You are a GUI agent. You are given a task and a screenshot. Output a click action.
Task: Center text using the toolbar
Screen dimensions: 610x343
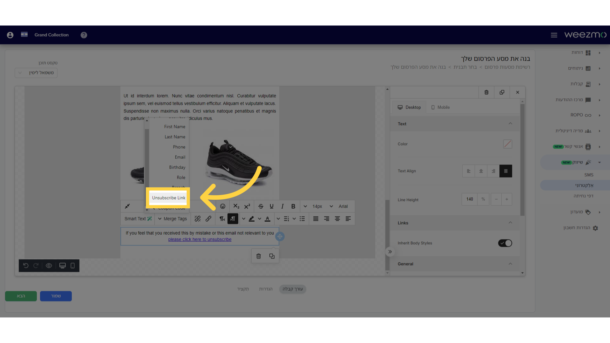pyautogui.click(x=337, y=219)
